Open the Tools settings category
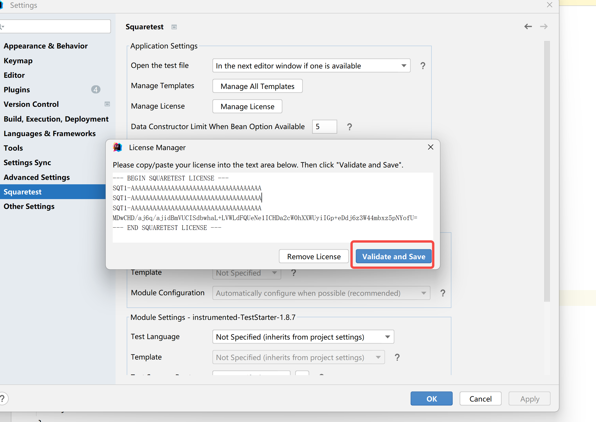Screen dimensions: 596x422 click(x=13, y=148)
